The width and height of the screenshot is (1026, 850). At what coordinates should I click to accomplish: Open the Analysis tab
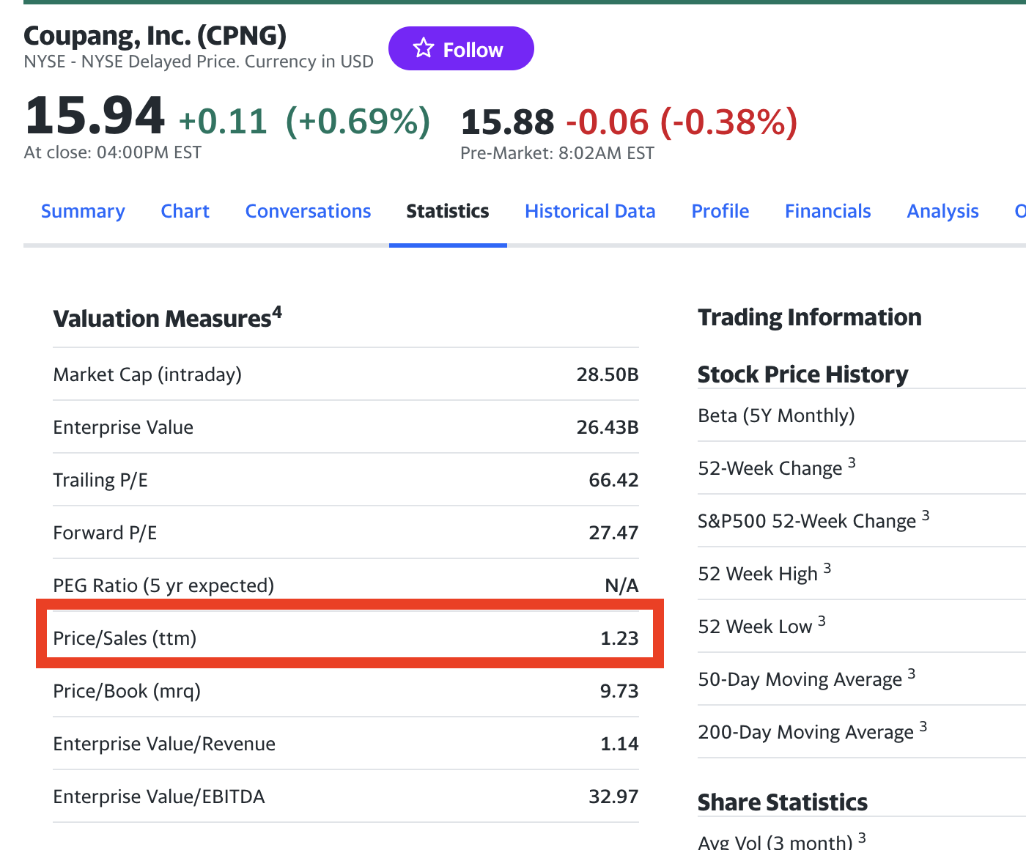[942, 211]
